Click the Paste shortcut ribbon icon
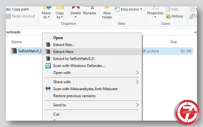 point(9,16)
